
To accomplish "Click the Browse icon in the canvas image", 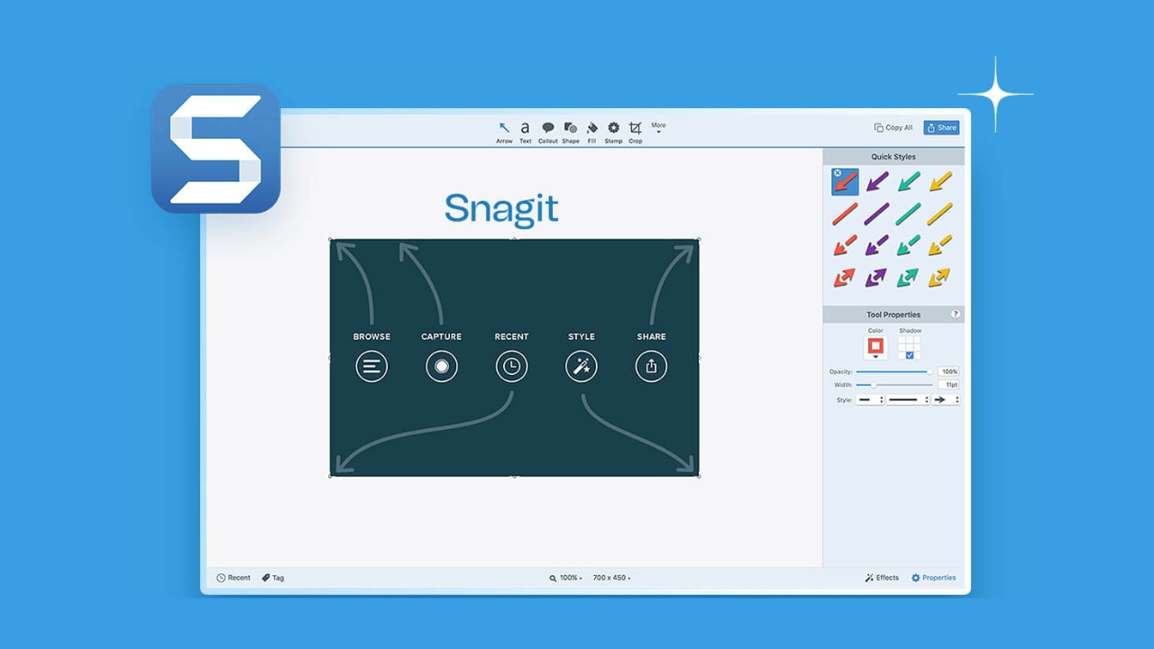I will pyautogui.click(x=371, y=367).
